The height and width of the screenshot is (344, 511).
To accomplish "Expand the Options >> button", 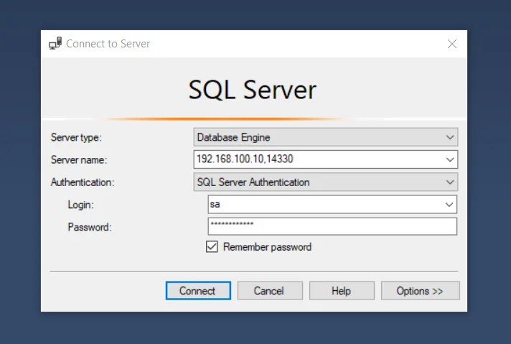I will click(x=420, y=291).
